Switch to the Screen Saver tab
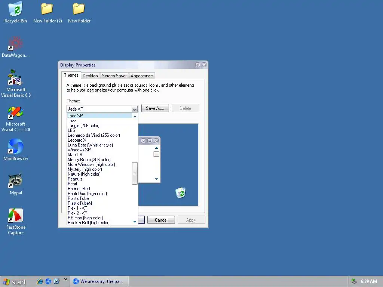 click(114, 76)
